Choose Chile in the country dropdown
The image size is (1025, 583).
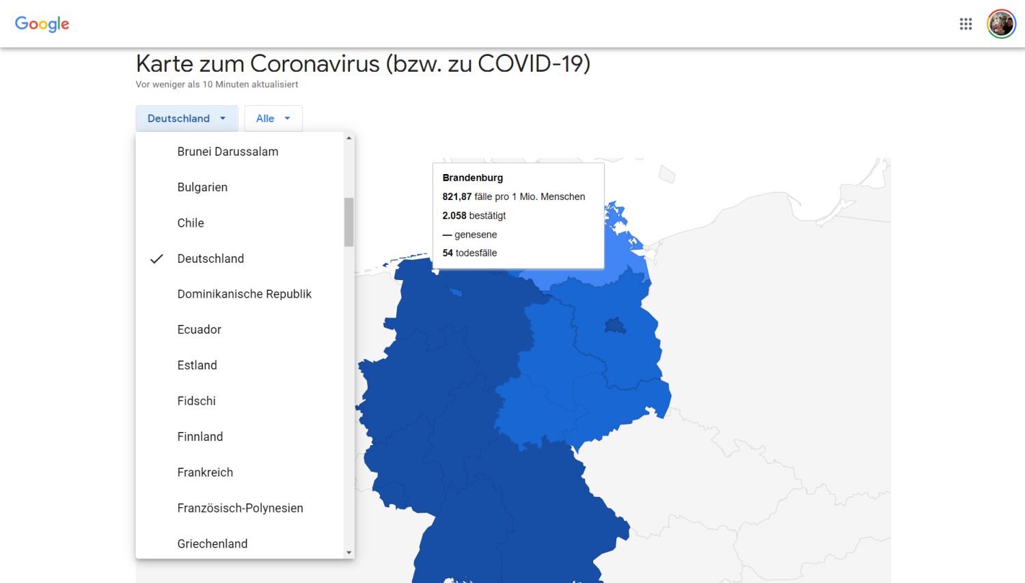(190, 223)
